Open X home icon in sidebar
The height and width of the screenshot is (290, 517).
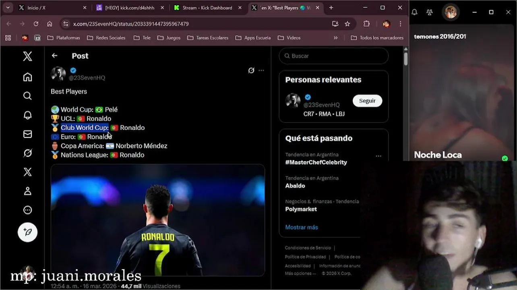(x=27, y=77)
